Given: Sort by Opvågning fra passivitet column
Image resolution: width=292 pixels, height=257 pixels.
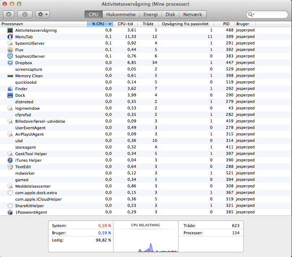Looking at the screenshot, I should [186, 24].
